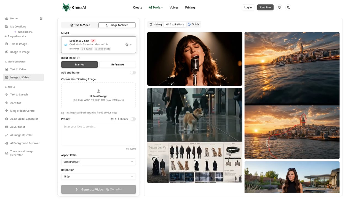Open Nano Banana in the sidebar

23,32
